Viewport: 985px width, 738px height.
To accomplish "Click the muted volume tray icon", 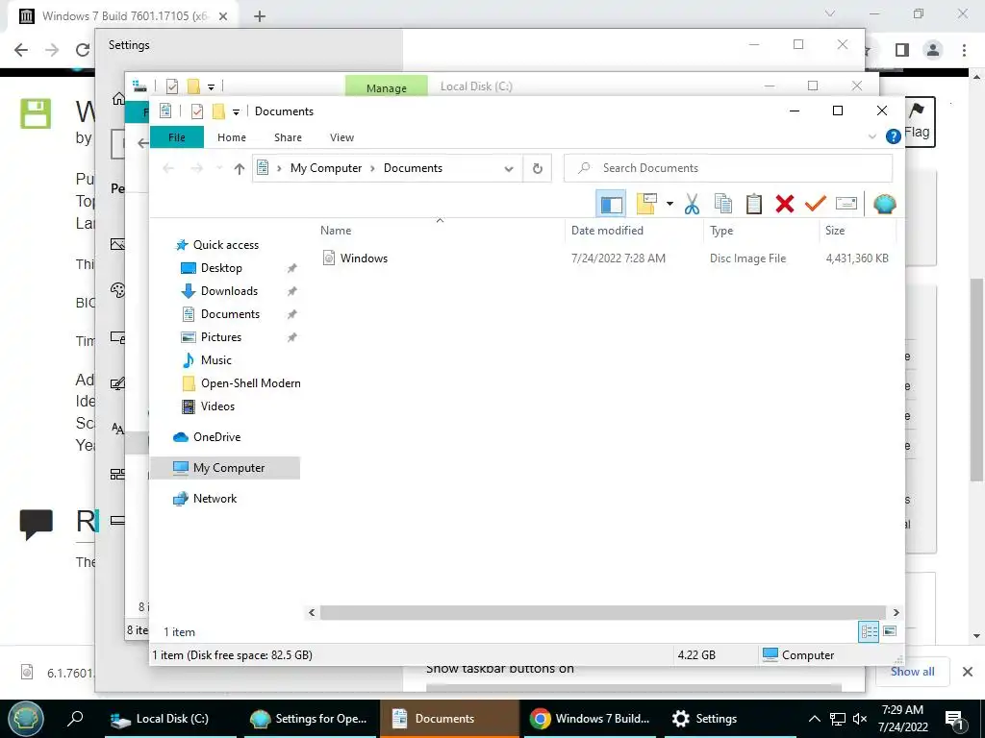I will coord(860,719).
